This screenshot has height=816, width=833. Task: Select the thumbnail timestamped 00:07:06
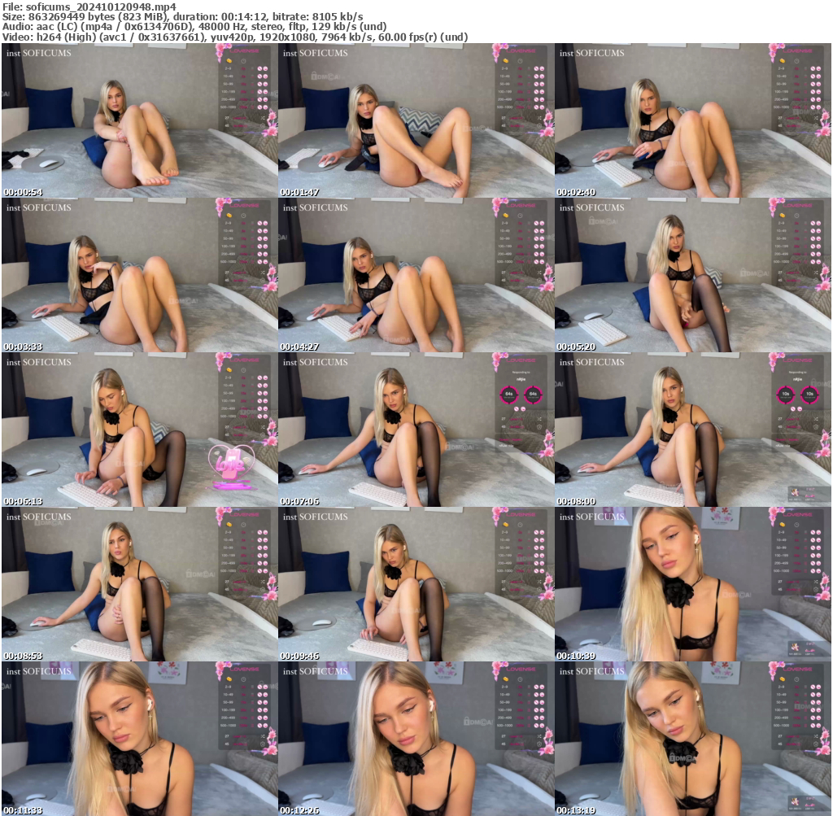(x=416, y=431)
